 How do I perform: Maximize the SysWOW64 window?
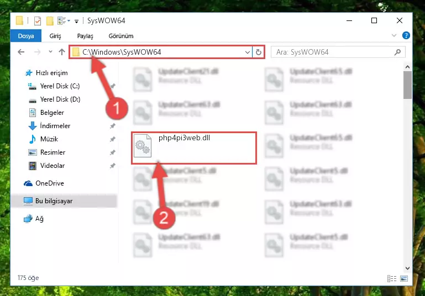pyautogui.click(x=374, y=20)
